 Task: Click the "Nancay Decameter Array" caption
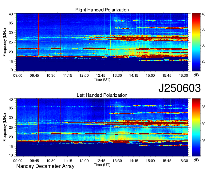point(45,166)
